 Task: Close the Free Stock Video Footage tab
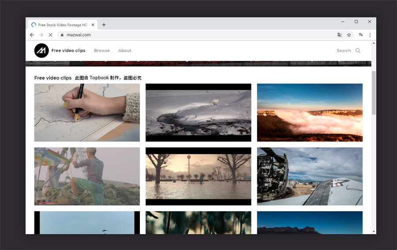pyautogui.click(x=93, y=25)
